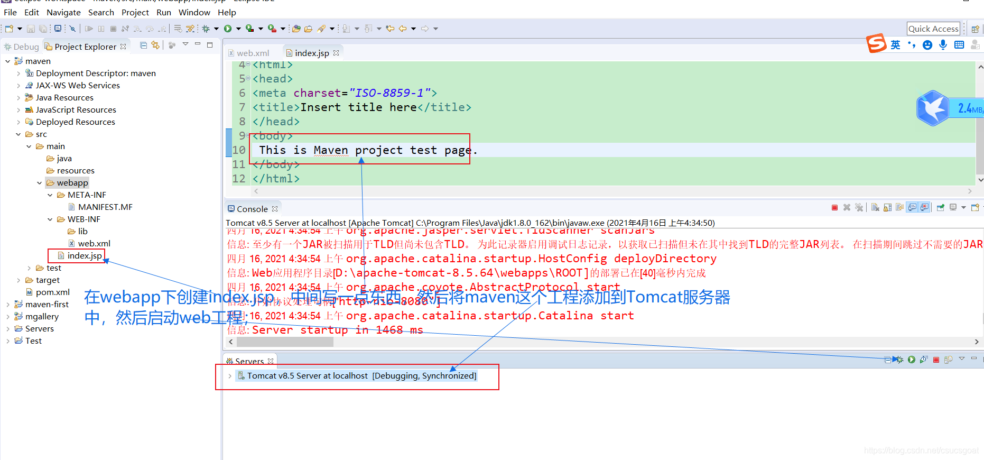Screen dimensions: 984x460
Task: Toggle Show Console When Standard Error Changes
Action: 924,208
